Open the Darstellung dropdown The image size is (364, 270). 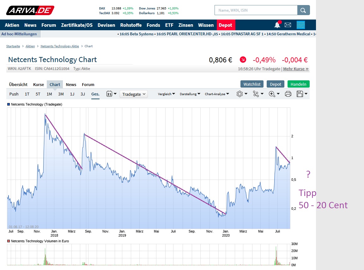coord(190,94)
